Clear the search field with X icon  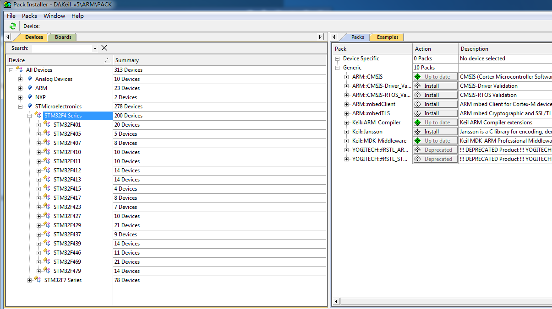104,48
